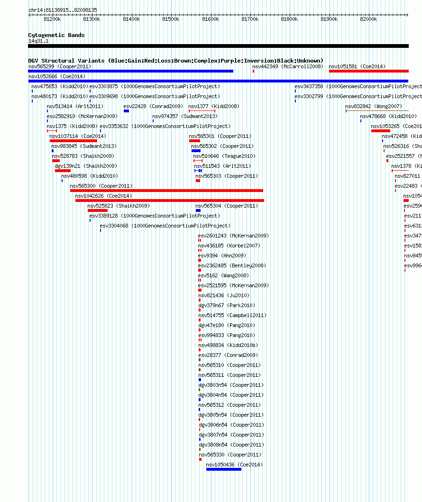Click nsv1037114 (Coe2014) label
Screen dimensions: 422x502
click(x=78, y=136)
